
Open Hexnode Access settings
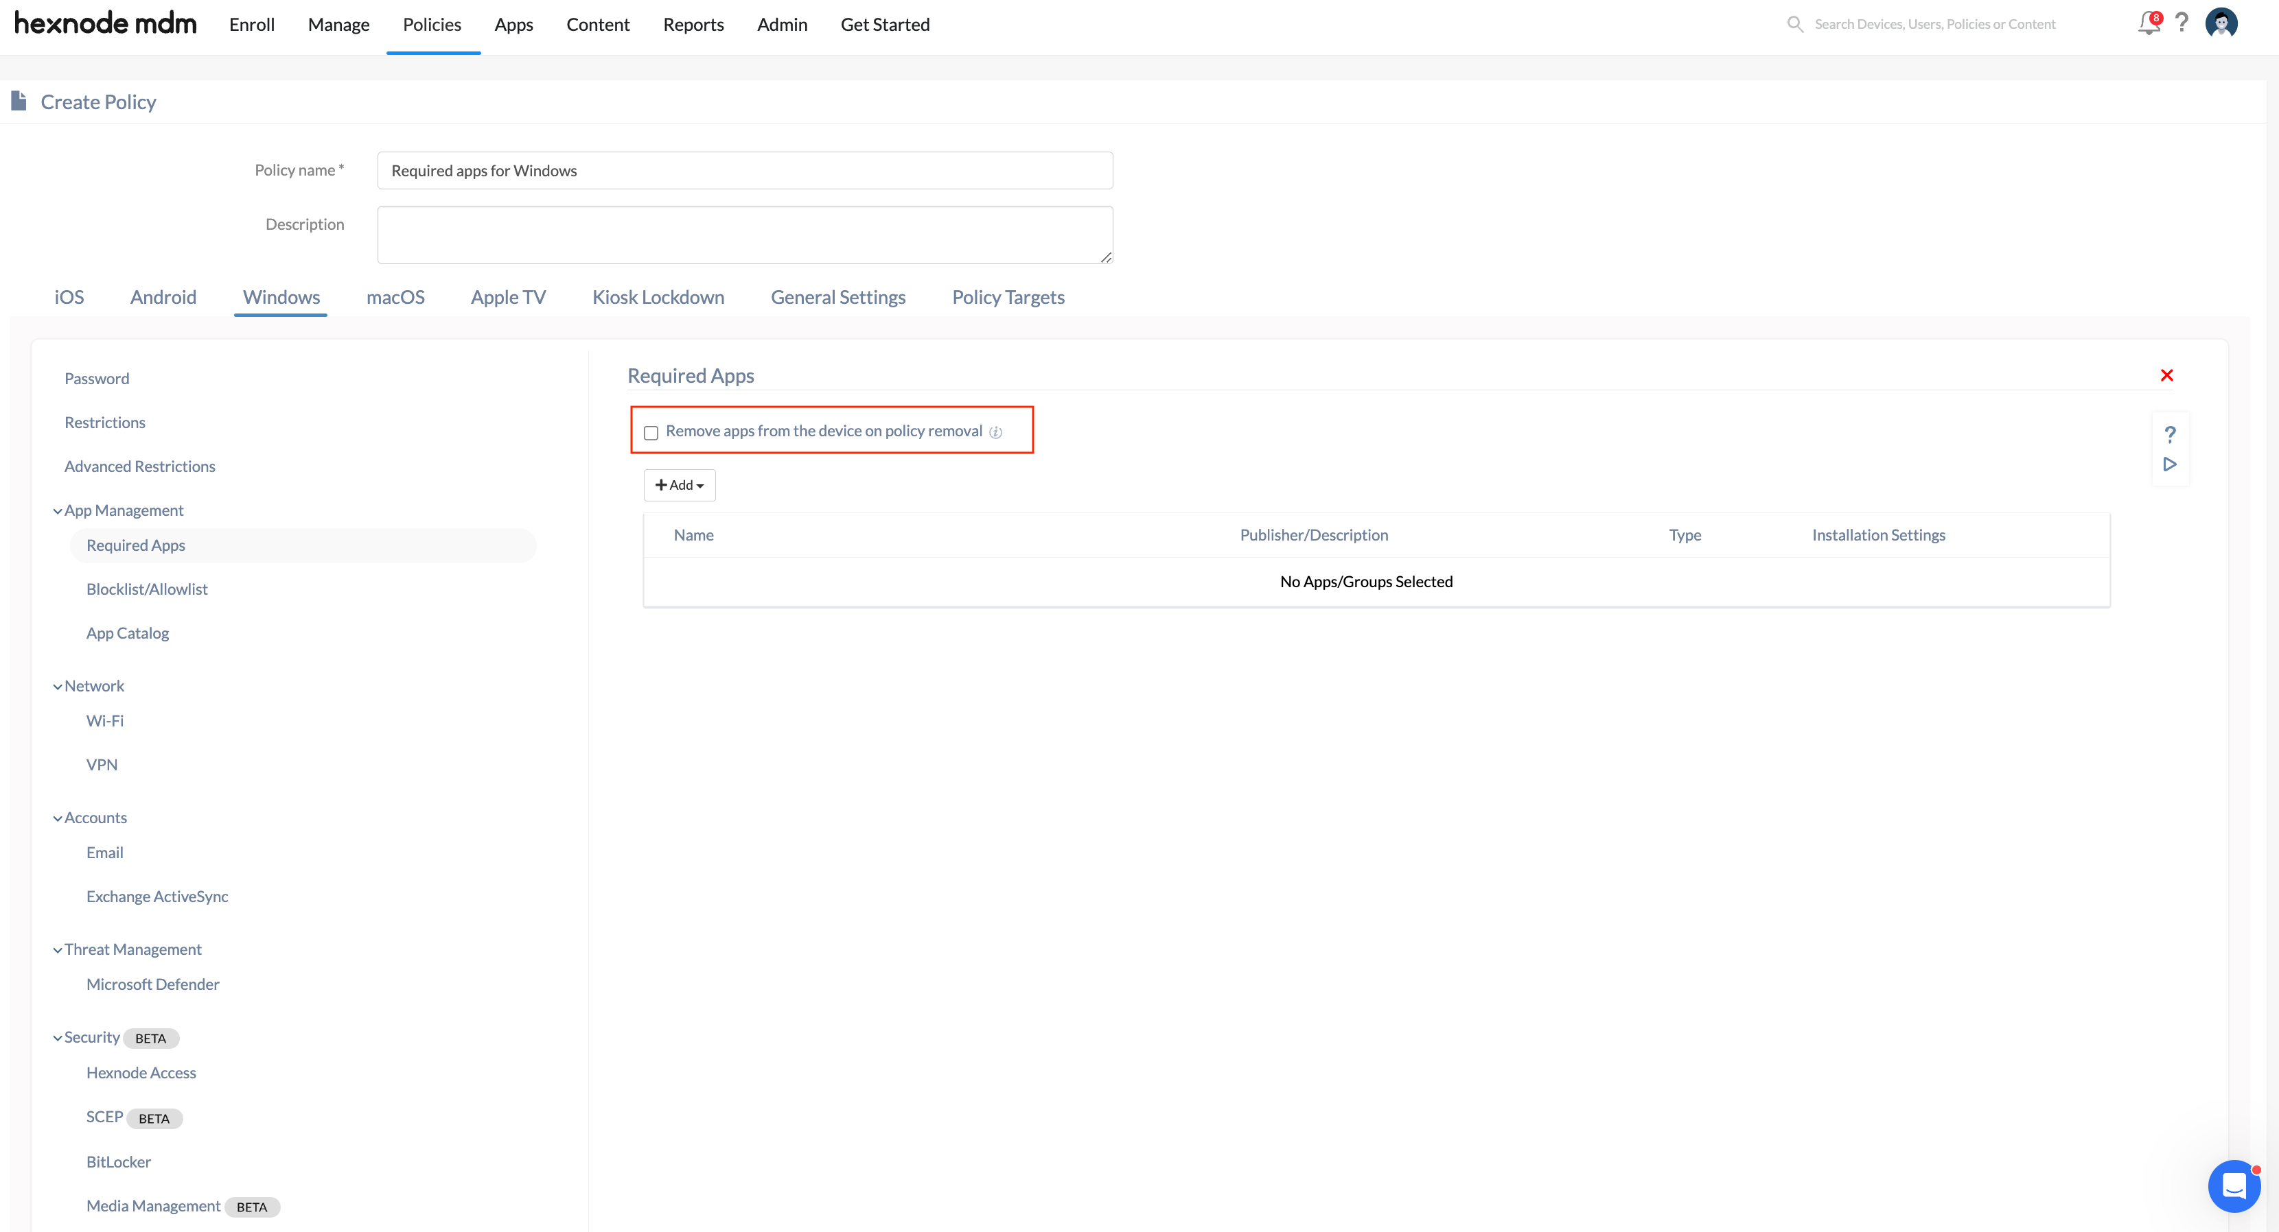(141, 1073)
